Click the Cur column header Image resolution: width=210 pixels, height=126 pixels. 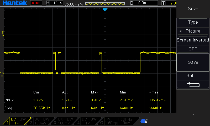tap(36, 92)
